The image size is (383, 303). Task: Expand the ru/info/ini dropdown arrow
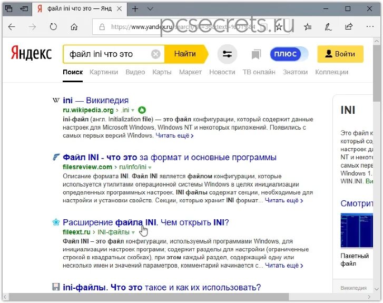click(150, 168)
